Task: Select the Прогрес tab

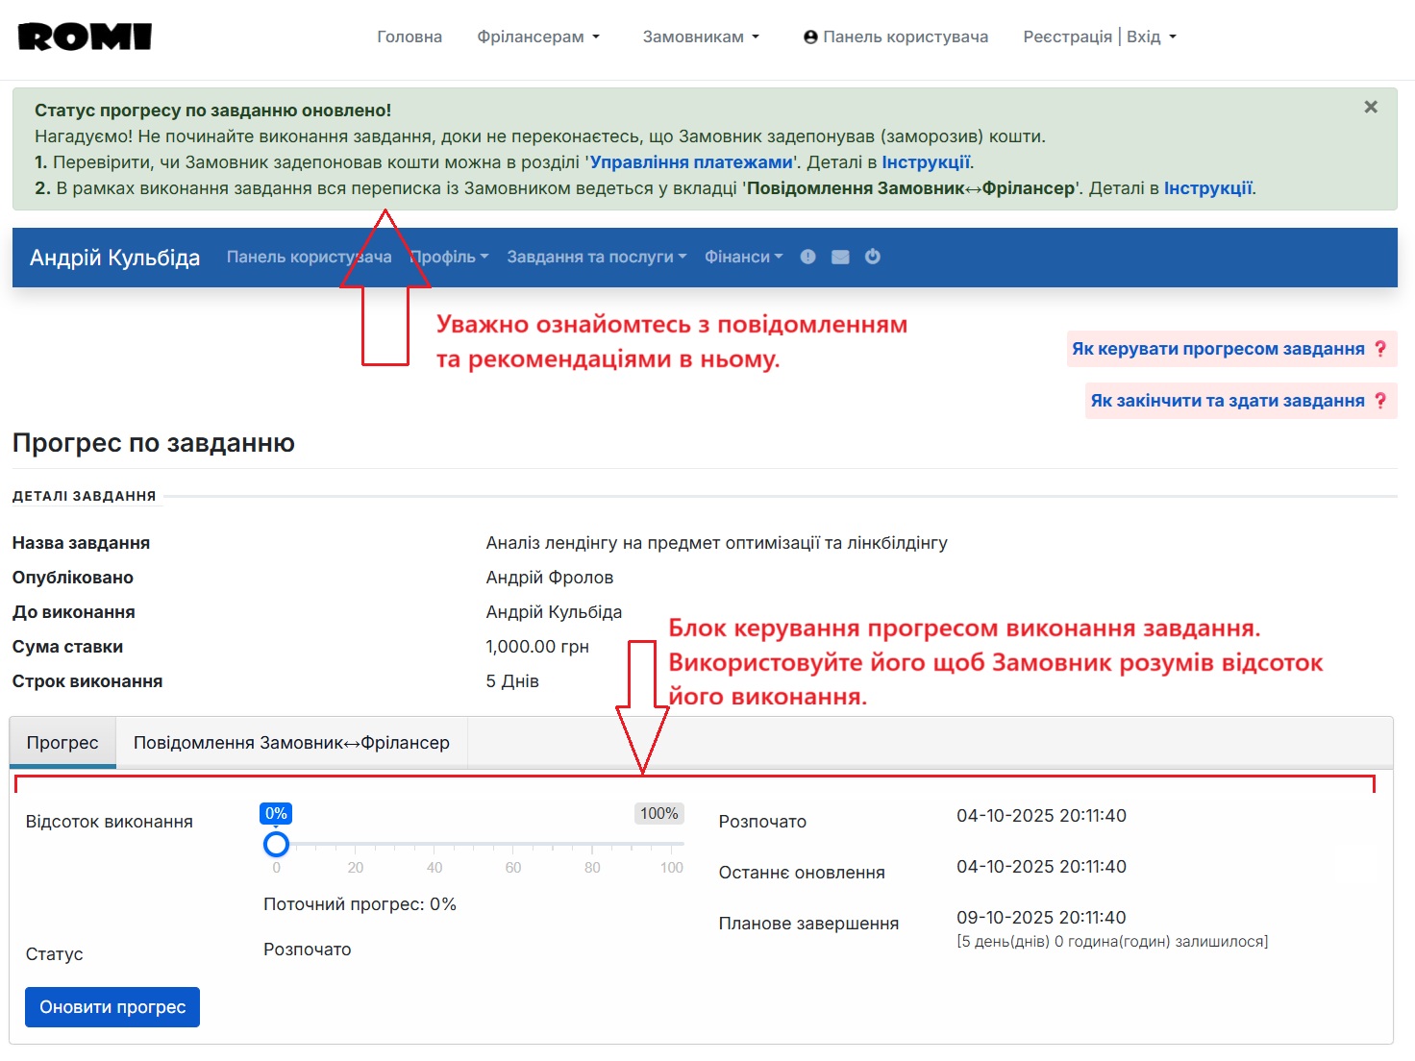Action: pyautogui.click(x=62, y=742)
